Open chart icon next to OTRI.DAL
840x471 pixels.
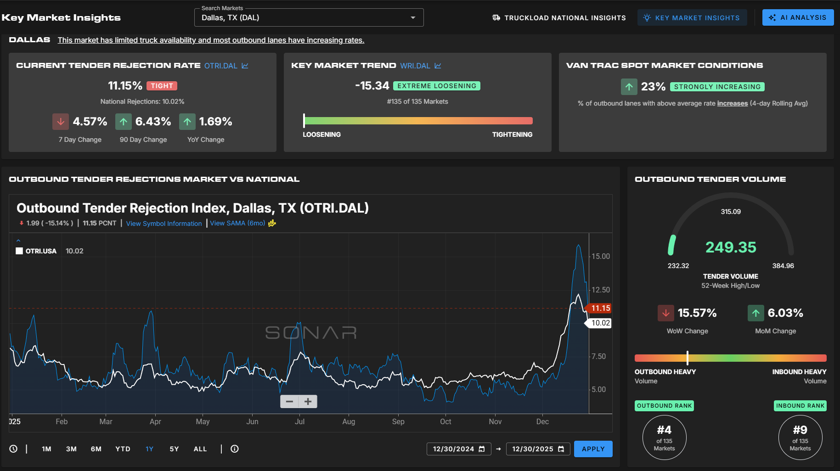point(245,66)
